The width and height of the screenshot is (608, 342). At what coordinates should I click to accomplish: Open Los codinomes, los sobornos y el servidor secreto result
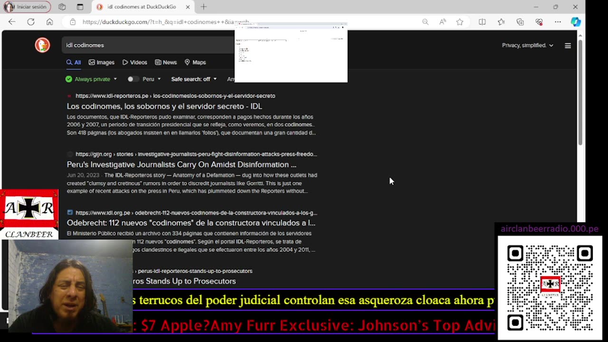pyautogui.click(x=164, y=106)
